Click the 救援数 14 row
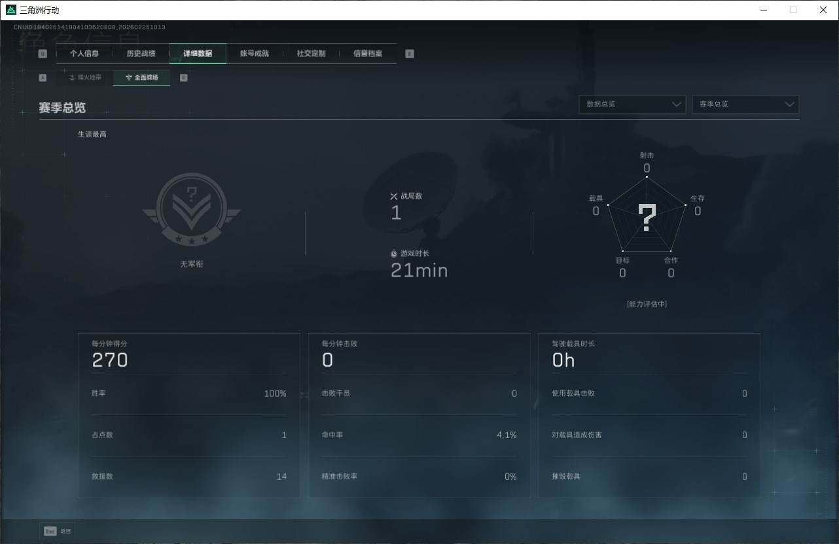Image resolution: width=839 pixels, height=544 pixels. [189, 477]
